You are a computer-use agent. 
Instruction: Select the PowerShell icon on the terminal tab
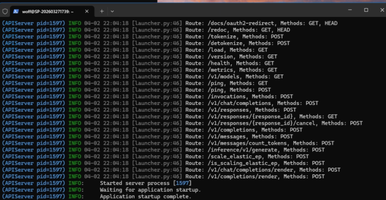[x=16, y=11]
